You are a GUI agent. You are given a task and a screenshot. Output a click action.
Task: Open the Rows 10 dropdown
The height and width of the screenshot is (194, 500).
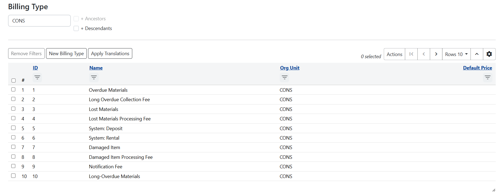pos(456,54)
